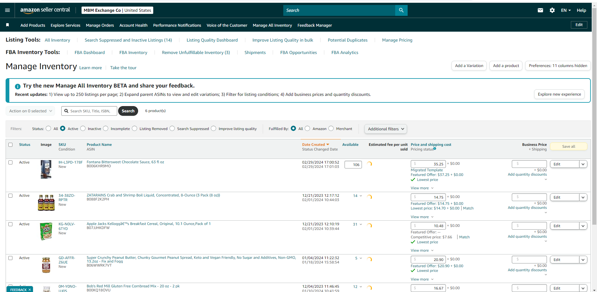Screen dimensions: 597x292
Task: Click Add a product button
Action: pos(506,65)
